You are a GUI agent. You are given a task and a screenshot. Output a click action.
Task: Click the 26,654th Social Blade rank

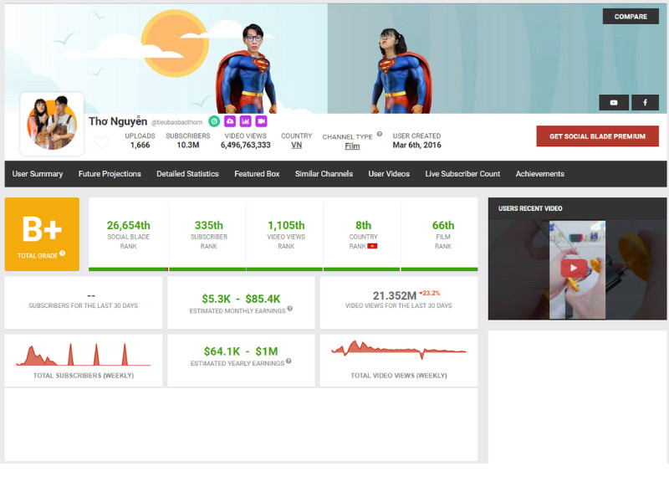pos(129,225)
